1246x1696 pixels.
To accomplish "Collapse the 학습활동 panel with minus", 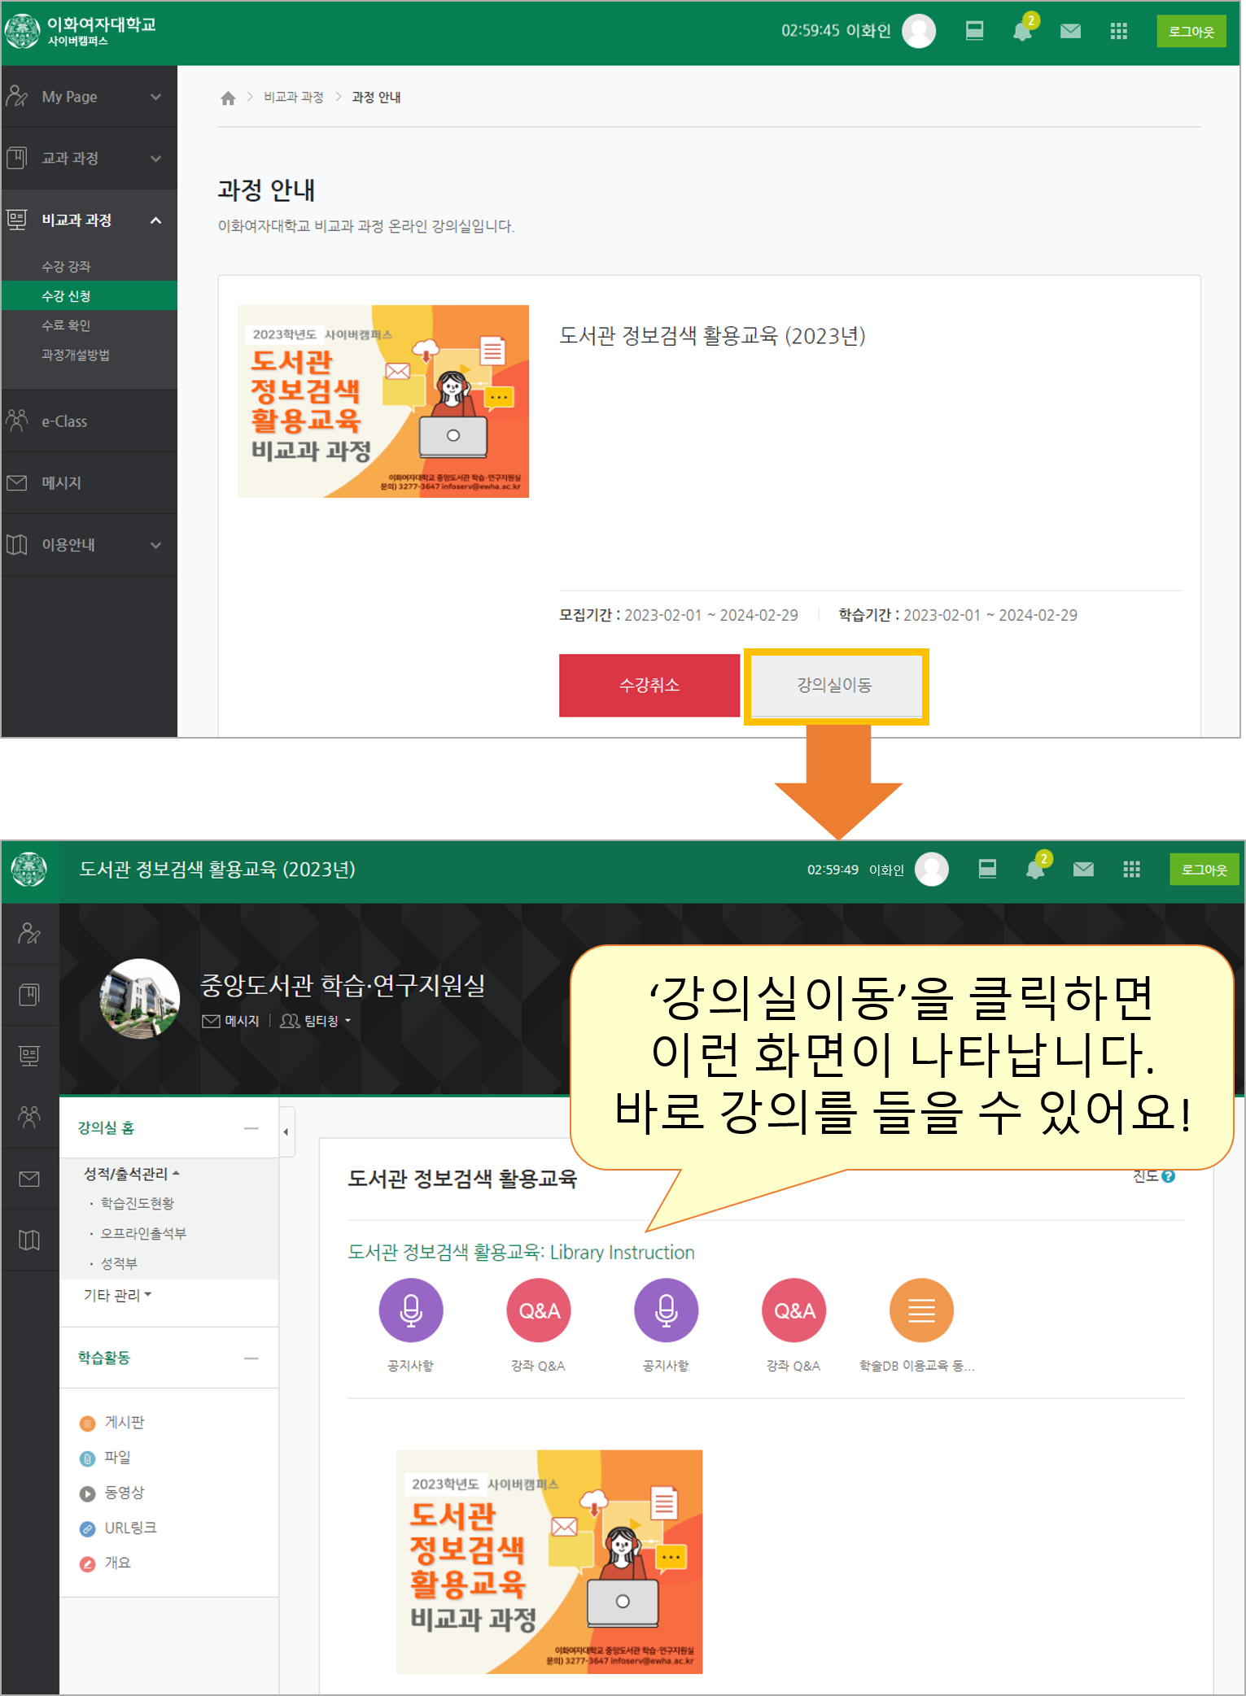I will click(251, 1358).
